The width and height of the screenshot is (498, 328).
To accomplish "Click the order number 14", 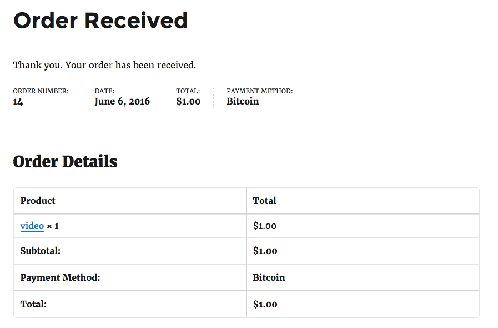I will (x=18, y=102).
